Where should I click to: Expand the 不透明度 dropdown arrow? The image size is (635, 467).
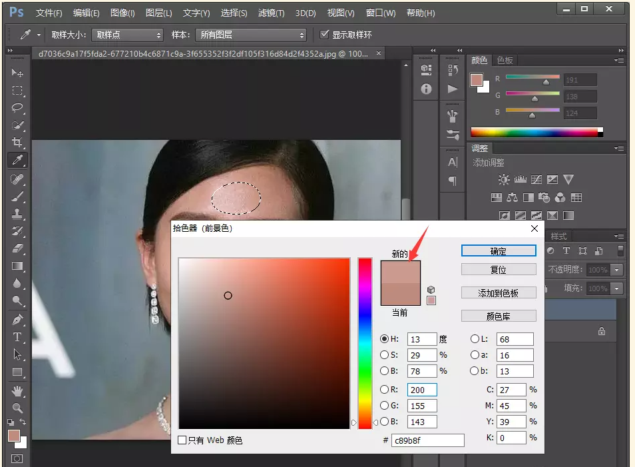pos(617,270)
